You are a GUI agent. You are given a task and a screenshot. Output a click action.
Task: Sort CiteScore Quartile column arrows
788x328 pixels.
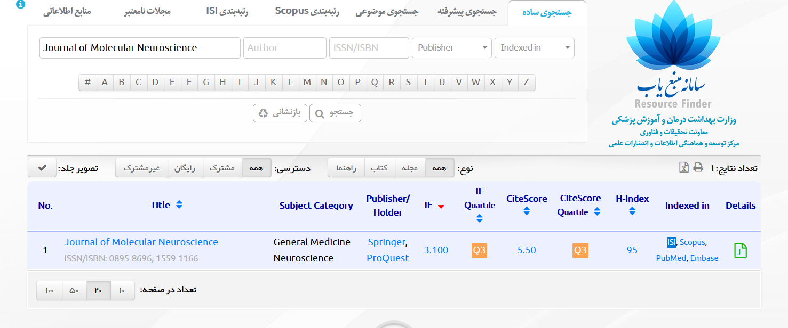(x=597, y=212)
